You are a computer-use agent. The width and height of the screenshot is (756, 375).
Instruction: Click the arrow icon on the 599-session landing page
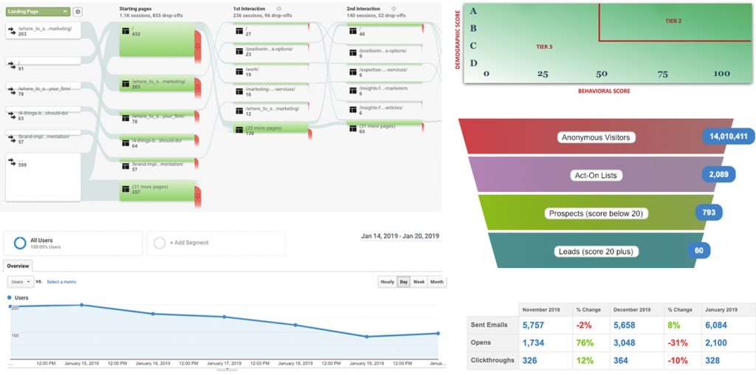[12, 160]
